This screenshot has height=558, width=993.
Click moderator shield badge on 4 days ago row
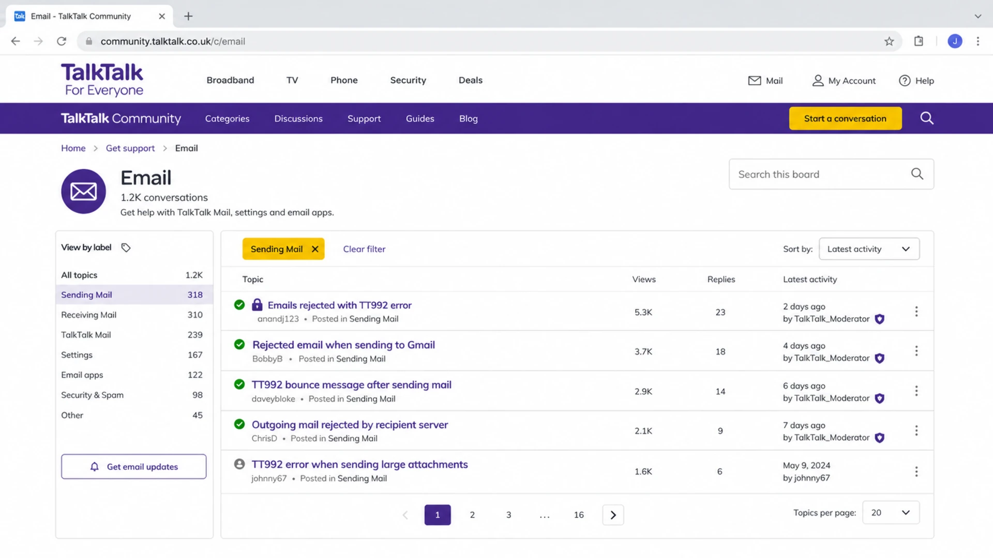point(879,359)
